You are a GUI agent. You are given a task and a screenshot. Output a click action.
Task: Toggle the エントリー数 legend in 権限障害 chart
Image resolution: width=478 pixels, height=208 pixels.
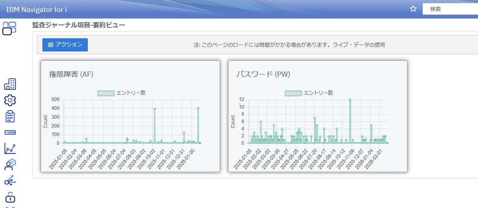coord(121,93)
